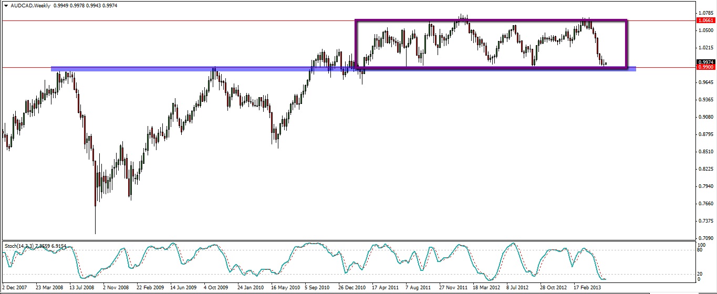Click the 18 Mar 2012 date label
717x294 pixels.
pos(486,288)
